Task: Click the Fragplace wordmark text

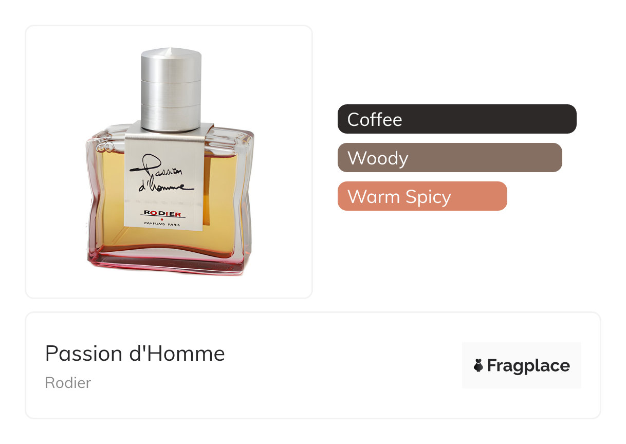Action: [528, 366]
